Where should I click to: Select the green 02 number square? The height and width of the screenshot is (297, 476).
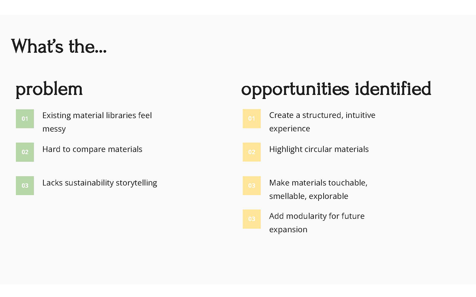[x=25, y=152]
